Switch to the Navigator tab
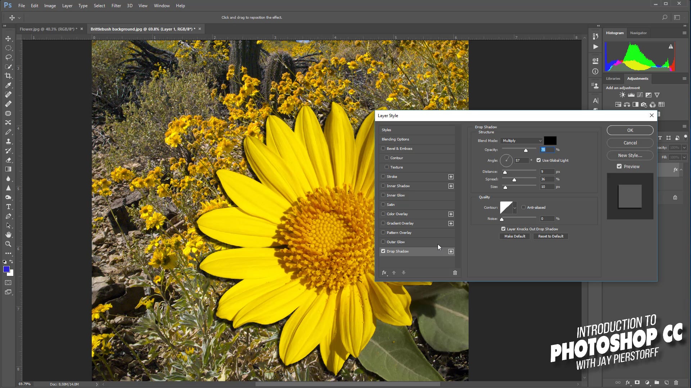 coord(638,33)
